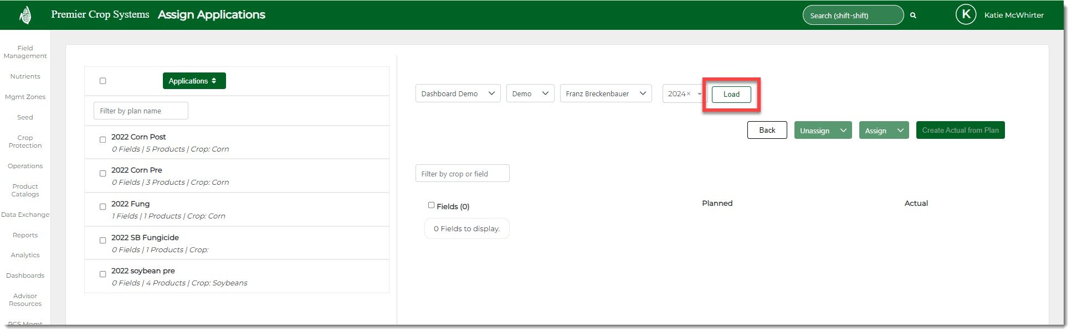Click Create Actual from Plan

pyautogui.click(x=960, y=130)
